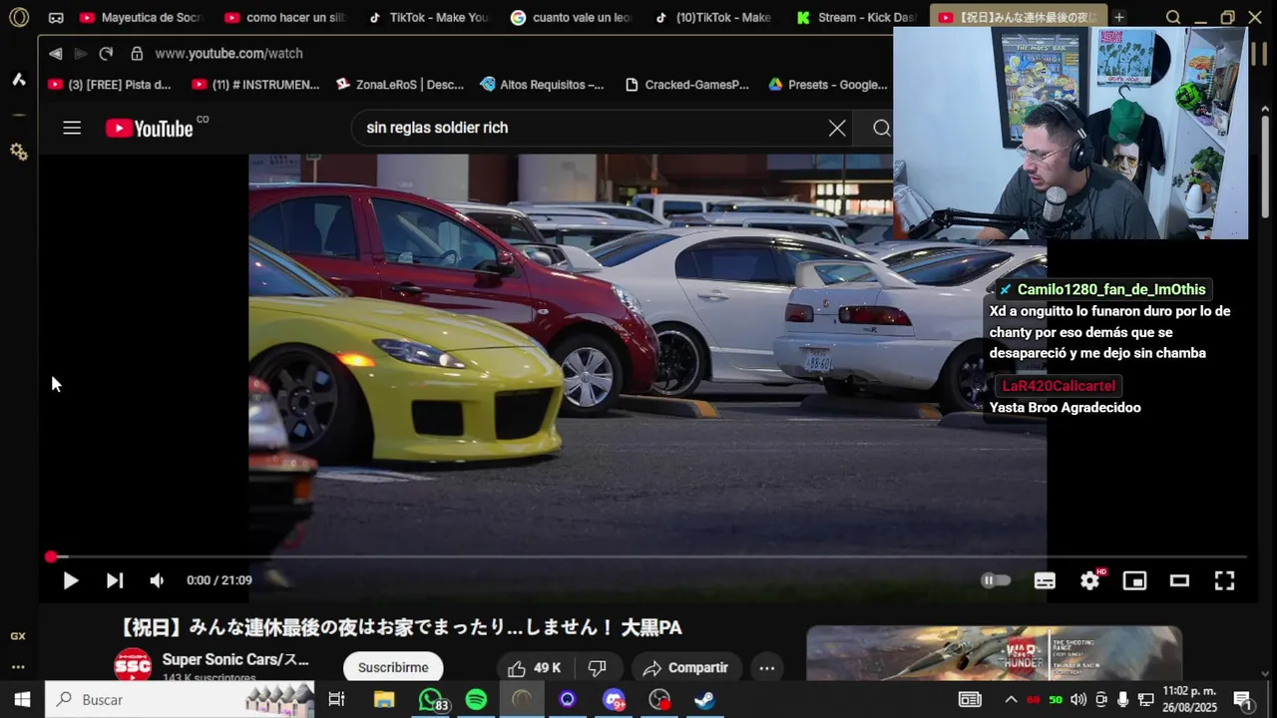Click the address bar www.youtube.com/watch
Image resolution: width=1277 pixels, height=718 pixels.
pyautogui.click(x=228, y=53)
